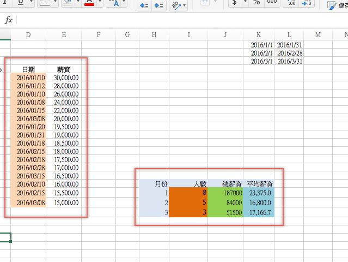Select column J header
The image size is (348, 262).
pyautogui.click(x=225, y=35)
